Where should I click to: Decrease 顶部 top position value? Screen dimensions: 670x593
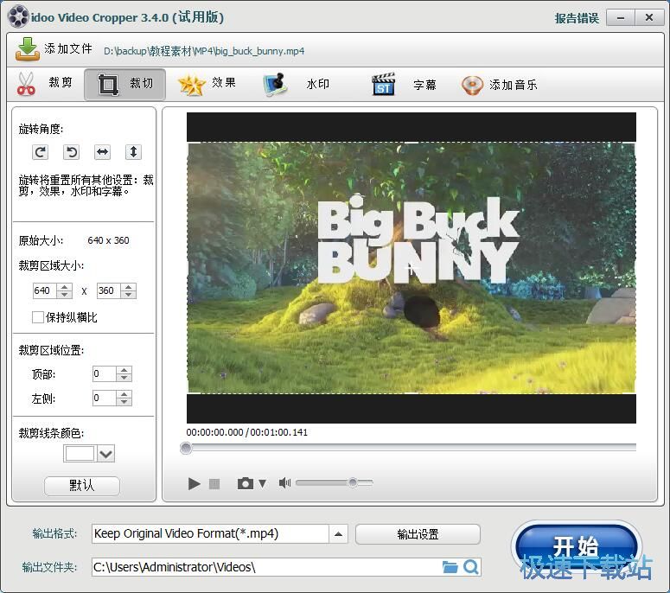(x=124, y=378)
